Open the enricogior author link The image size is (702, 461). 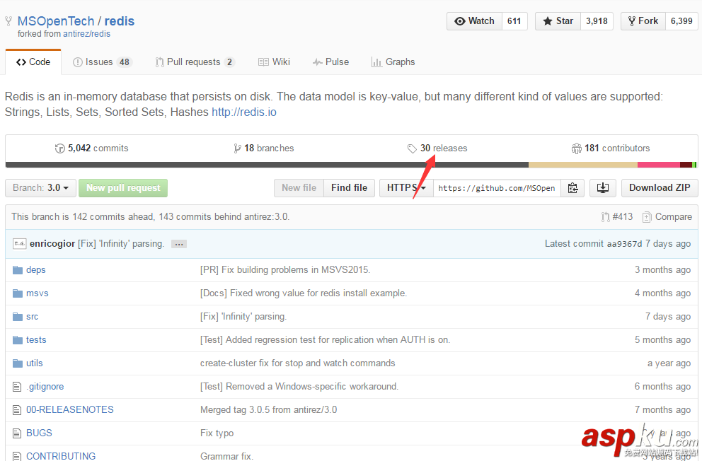[x=52, y=244]
